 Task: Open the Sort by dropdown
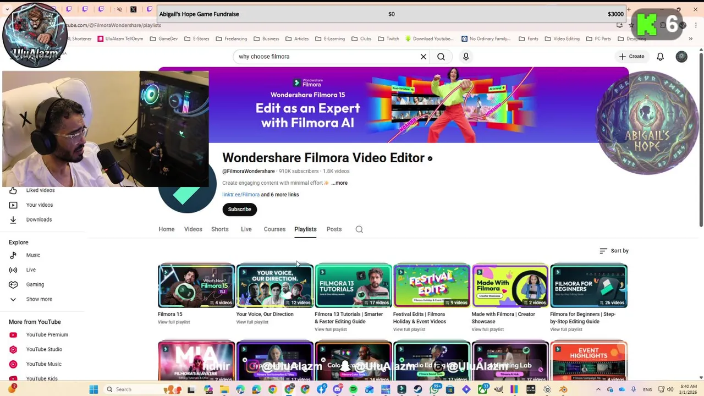(614, 251)
